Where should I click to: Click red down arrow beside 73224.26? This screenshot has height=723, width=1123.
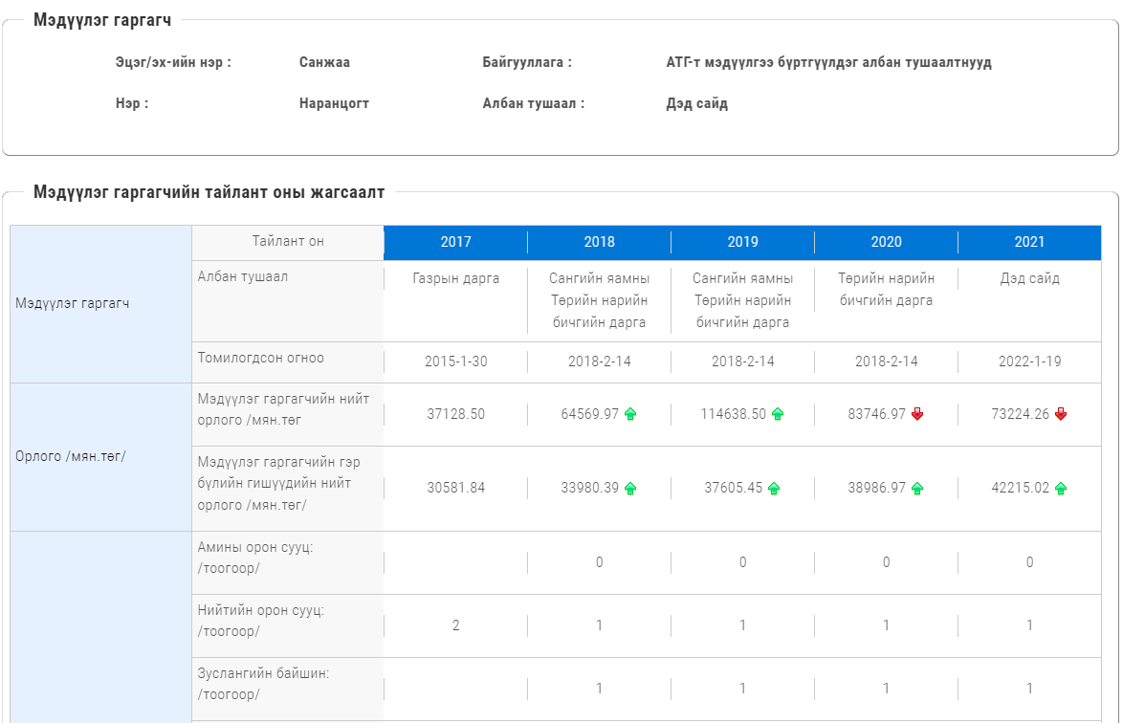click(x=1061, y=414)
